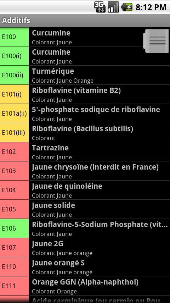170x303 pixels.
Task: Tap the fast-scroll thumb handle
Action: click(156, 41)
